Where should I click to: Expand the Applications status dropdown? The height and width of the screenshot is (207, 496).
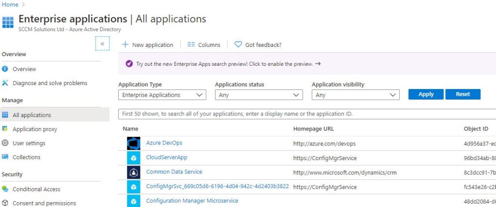[259, 95]
